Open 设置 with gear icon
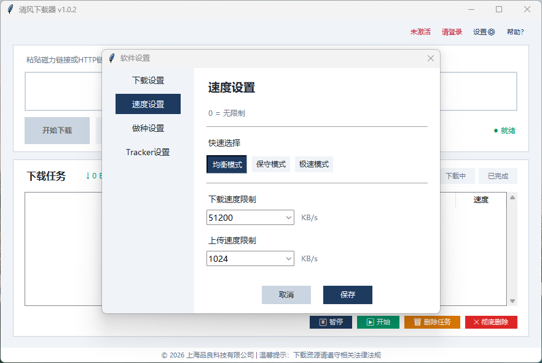 coord(484,32)
